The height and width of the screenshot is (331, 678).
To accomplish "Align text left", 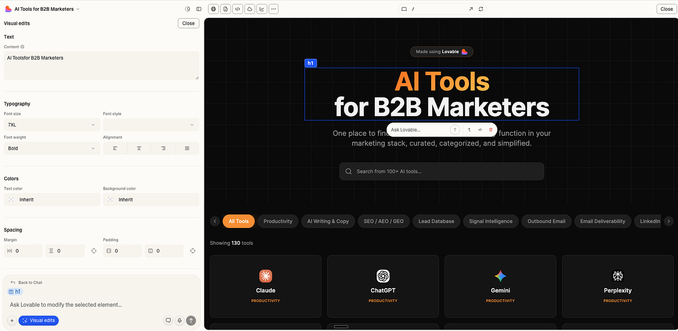I will point(115,148).
